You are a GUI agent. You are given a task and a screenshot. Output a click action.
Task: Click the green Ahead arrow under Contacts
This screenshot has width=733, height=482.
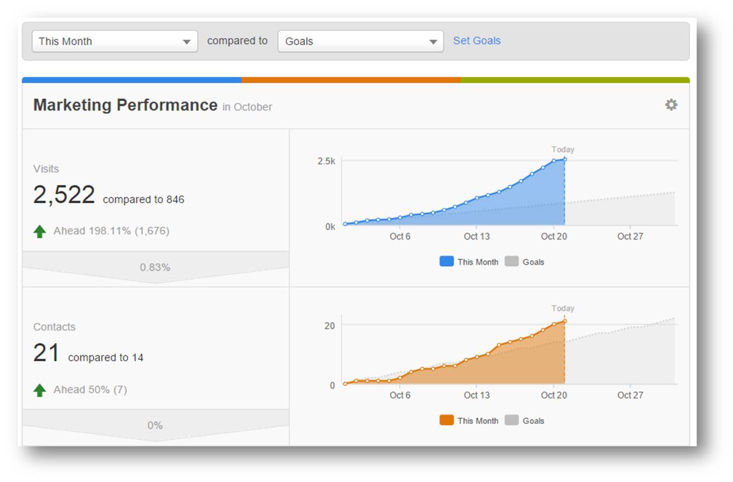point(40,390)
